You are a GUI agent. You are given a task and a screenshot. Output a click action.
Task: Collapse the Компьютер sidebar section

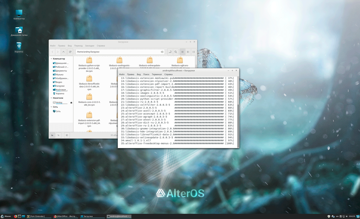click(x=51, y=59)
